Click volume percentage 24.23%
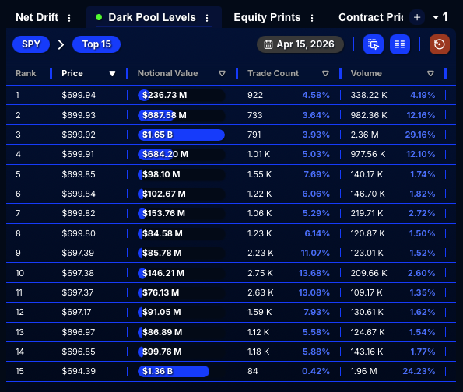463x392 pixels. point(419,371)
